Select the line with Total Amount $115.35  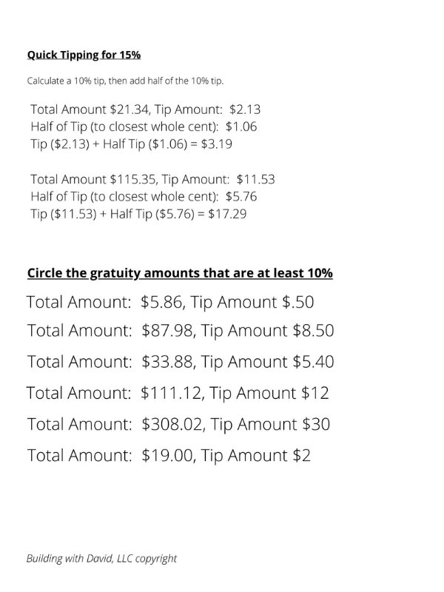click(152, 179)
